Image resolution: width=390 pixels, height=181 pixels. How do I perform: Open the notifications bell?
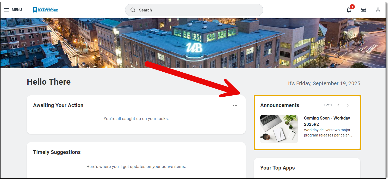tap(349, 10)
